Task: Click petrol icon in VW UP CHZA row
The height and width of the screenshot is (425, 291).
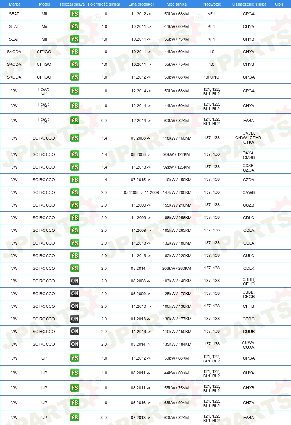Action: point(74,403)
